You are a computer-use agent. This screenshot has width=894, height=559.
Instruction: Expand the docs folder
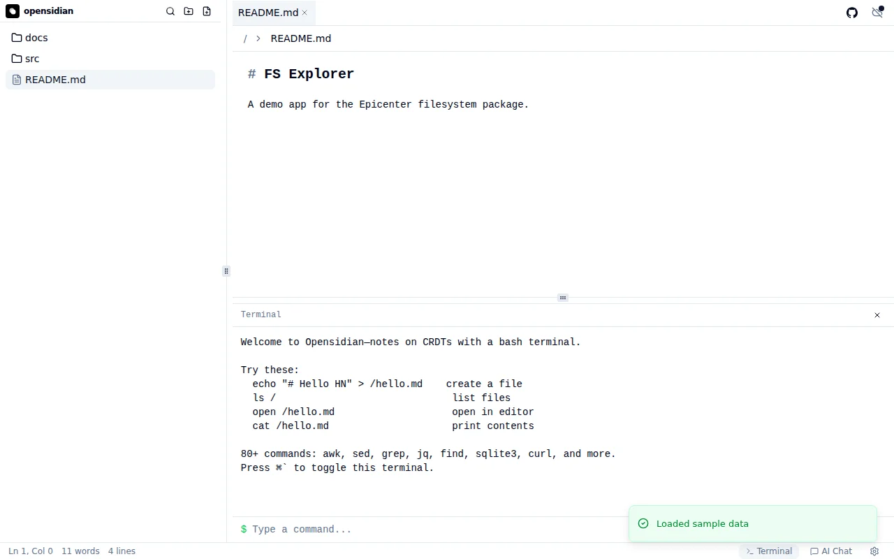click(x=110, y=38)
